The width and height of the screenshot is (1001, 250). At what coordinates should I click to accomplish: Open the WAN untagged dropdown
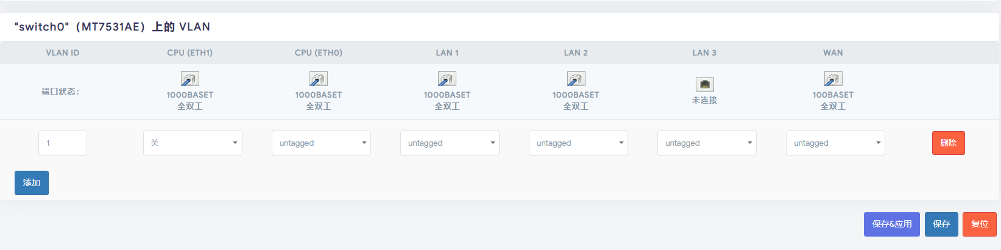tap(835, 143)
